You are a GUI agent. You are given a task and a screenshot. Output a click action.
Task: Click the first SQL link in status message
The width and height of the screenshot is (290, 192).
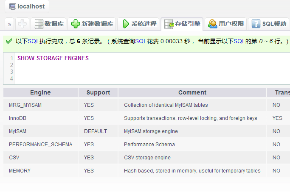point(33,41)
